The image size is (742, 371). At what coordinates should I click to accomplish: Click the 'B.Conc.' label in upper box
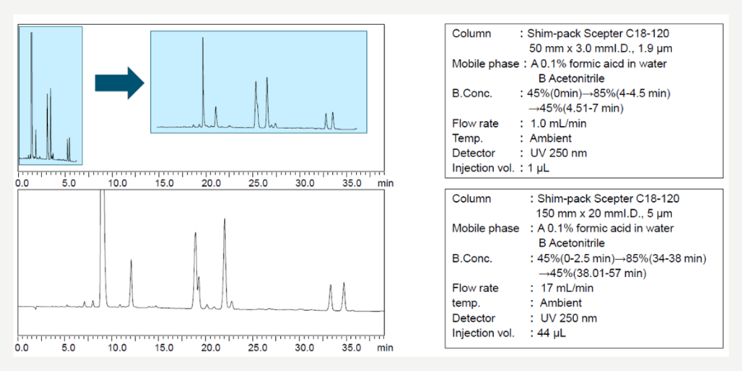point(472,93)
